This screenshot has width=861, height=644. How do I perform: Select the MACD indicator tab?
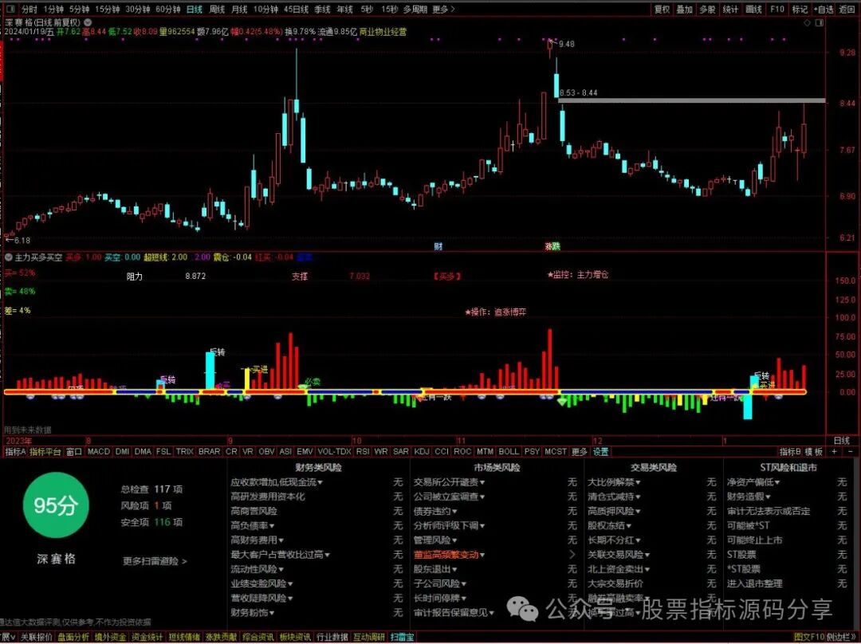99,451
